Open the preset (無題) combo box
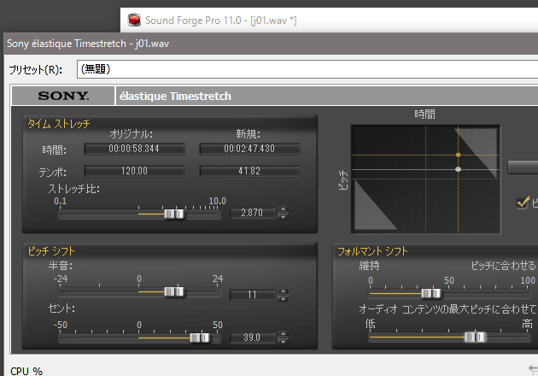 pyautogui.click(x=307, y=69)
